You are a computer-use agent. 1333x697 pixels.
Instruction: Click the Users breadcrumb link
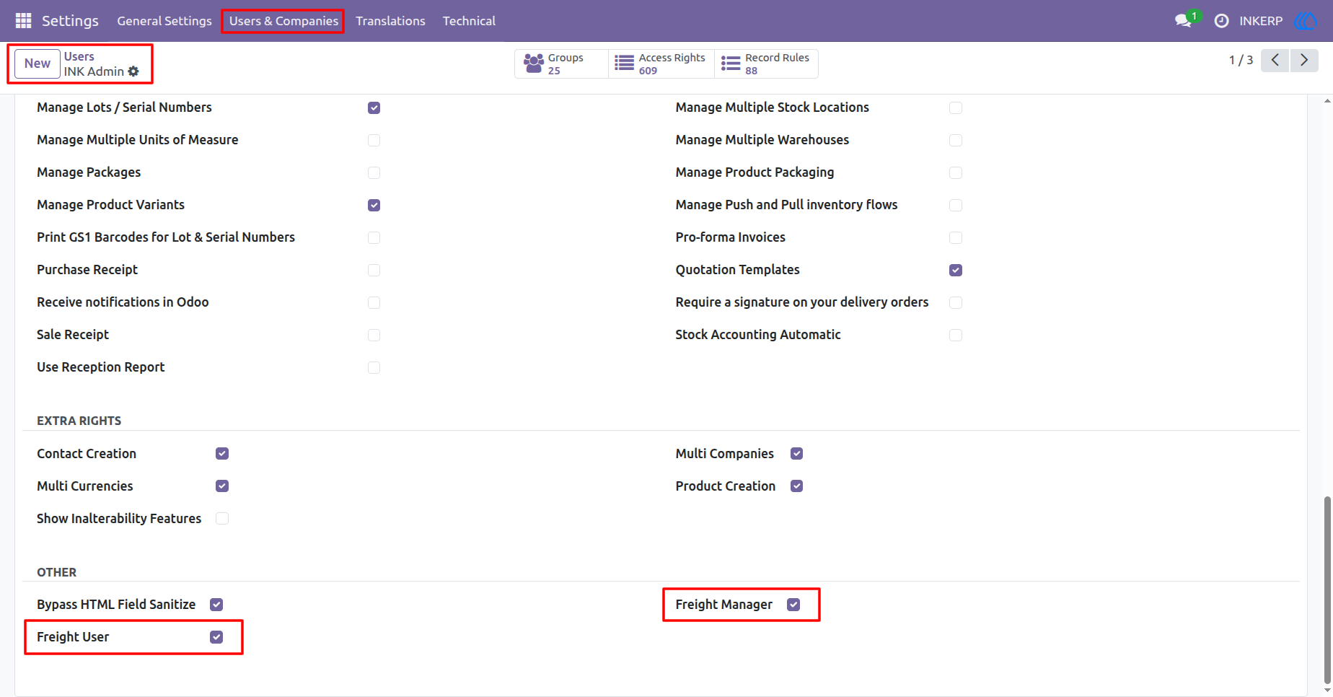click(x=79, y=56)
